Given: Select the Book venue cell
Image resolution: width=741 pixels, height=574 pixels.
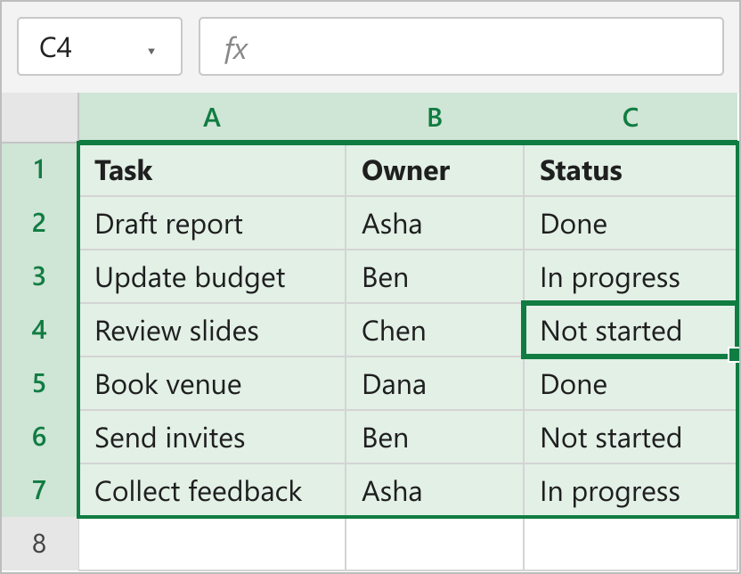Looking at the screenshot, I should (x=212, y=383).
